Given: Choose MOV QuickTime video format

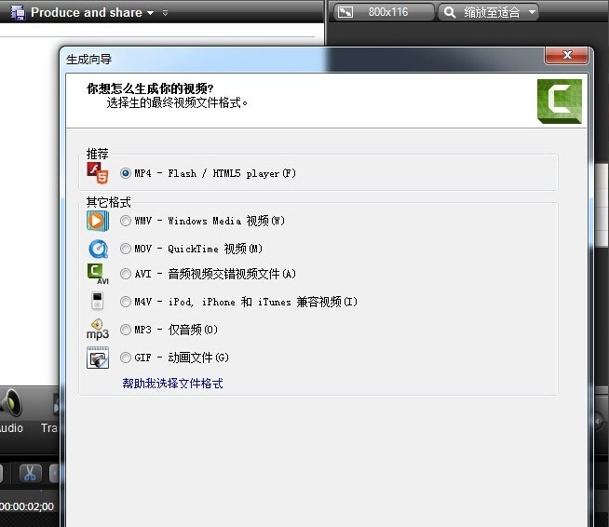Looking at the screenshot, I should (125, 249).
